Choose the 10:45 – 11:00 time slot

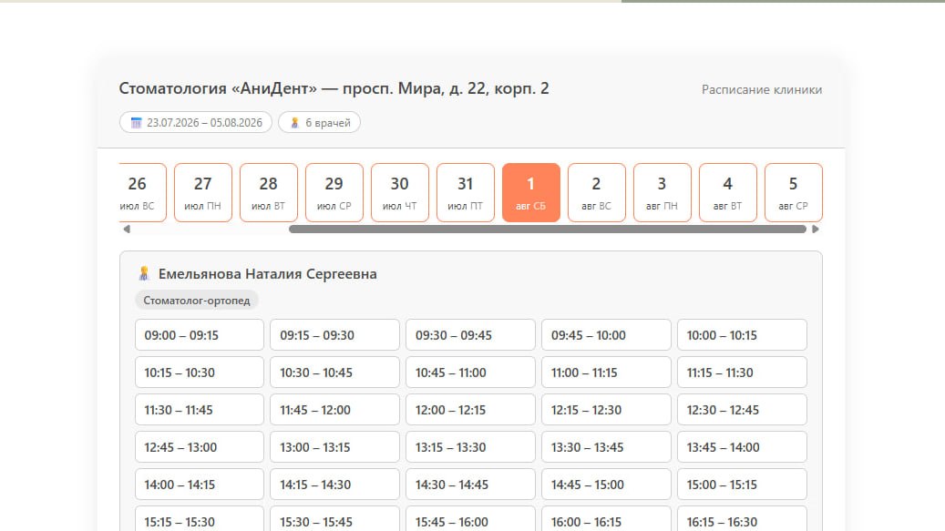point(471,372)
